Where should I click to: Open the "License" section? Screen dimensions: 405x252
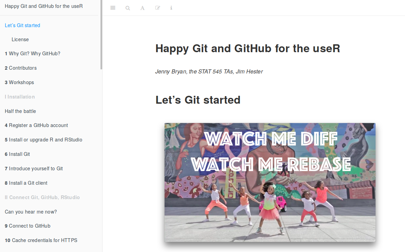point(20,39)
